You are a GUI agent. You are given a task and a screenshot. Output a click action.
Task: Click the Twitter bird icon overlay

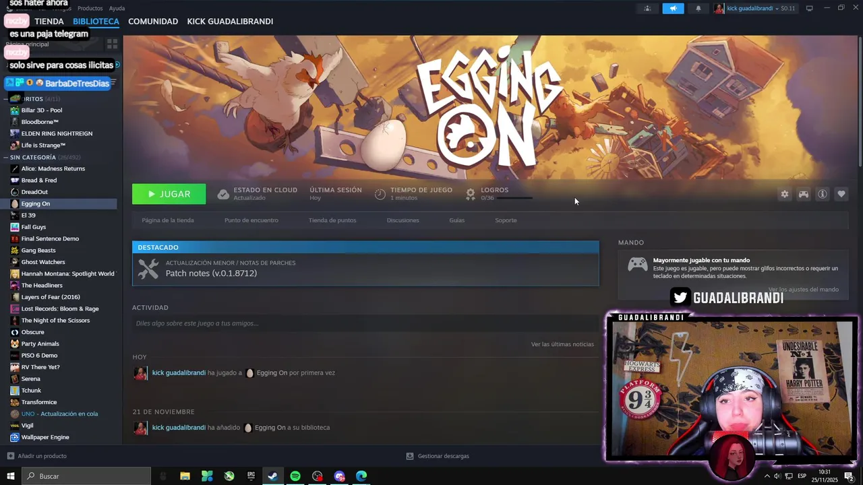[x=680, y=297]
